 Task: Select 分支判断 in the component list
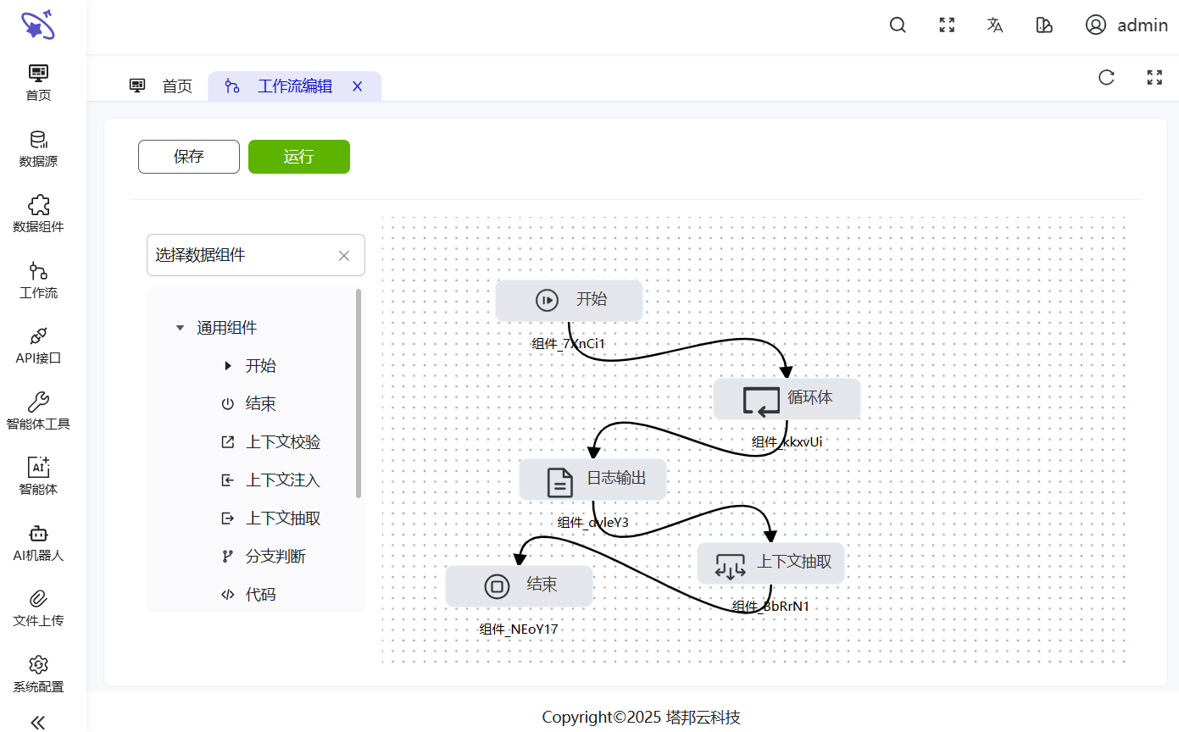263,557
